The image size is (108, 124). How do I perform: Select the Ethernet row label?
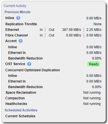[x=12, y=30]
